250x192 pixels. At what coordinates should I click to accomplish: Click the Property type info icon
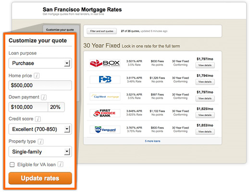[40, 142]
